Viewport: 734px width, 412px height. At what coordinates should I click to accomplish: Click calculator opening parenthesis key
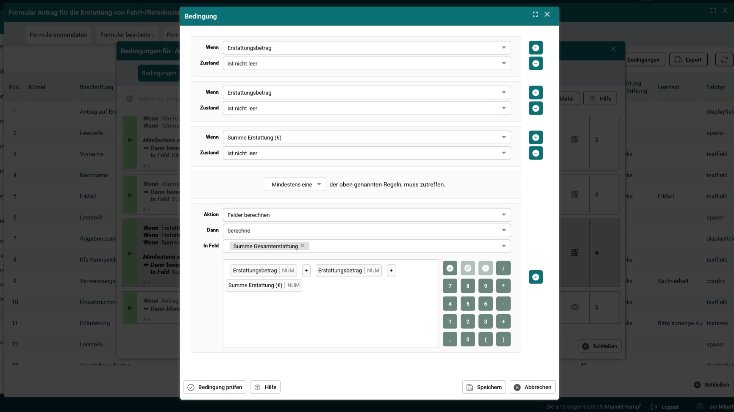point(486,339)
